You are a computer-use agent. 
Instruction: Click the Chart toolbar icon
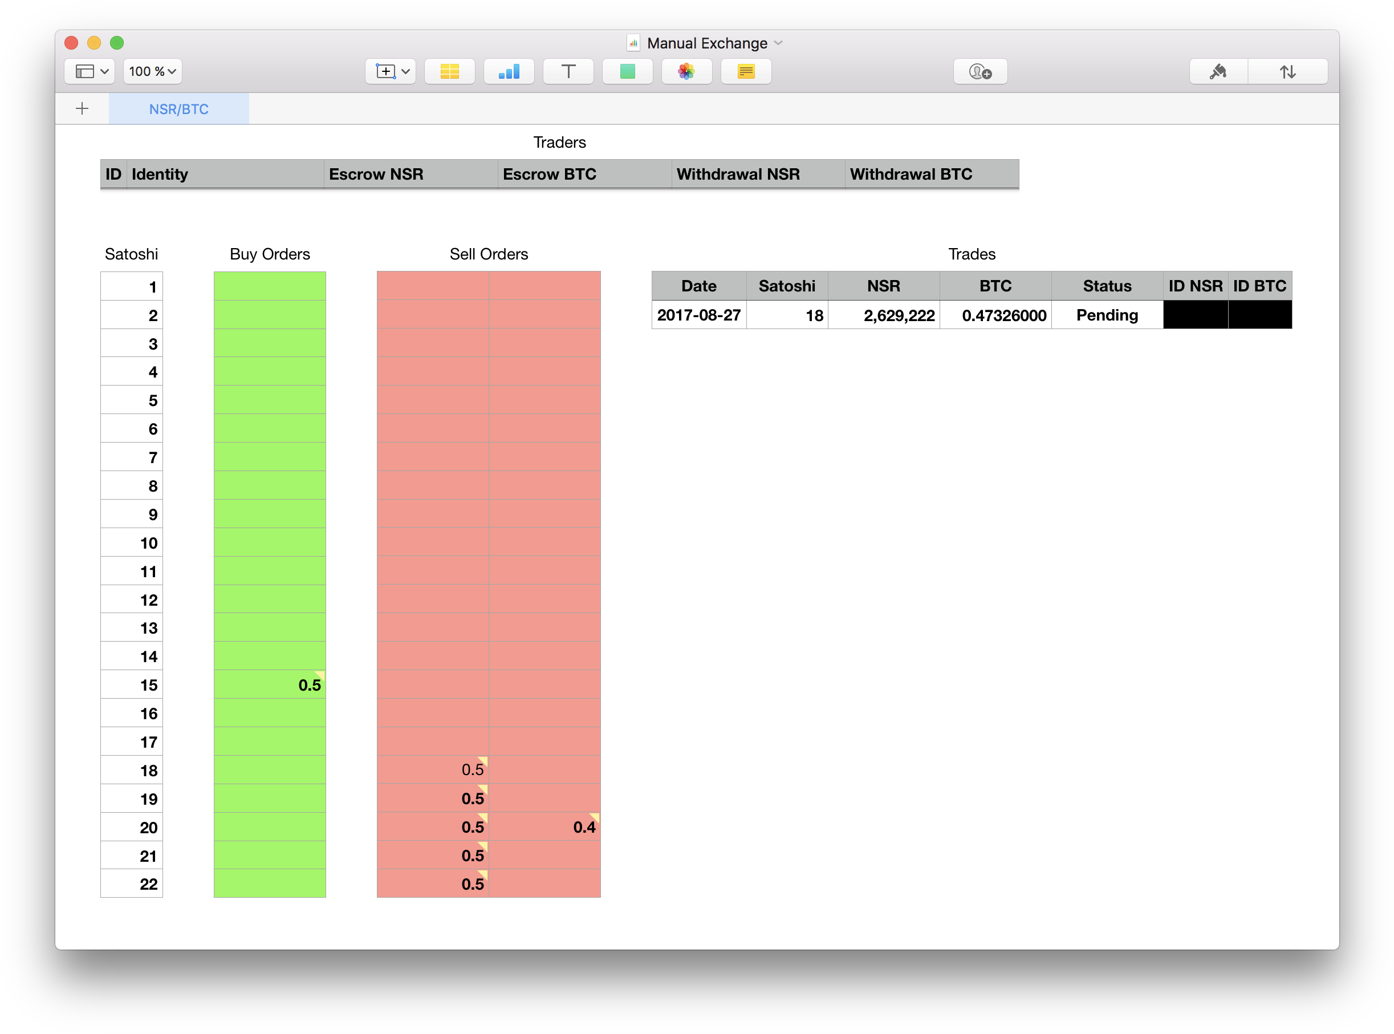click(x=509, y=71)
